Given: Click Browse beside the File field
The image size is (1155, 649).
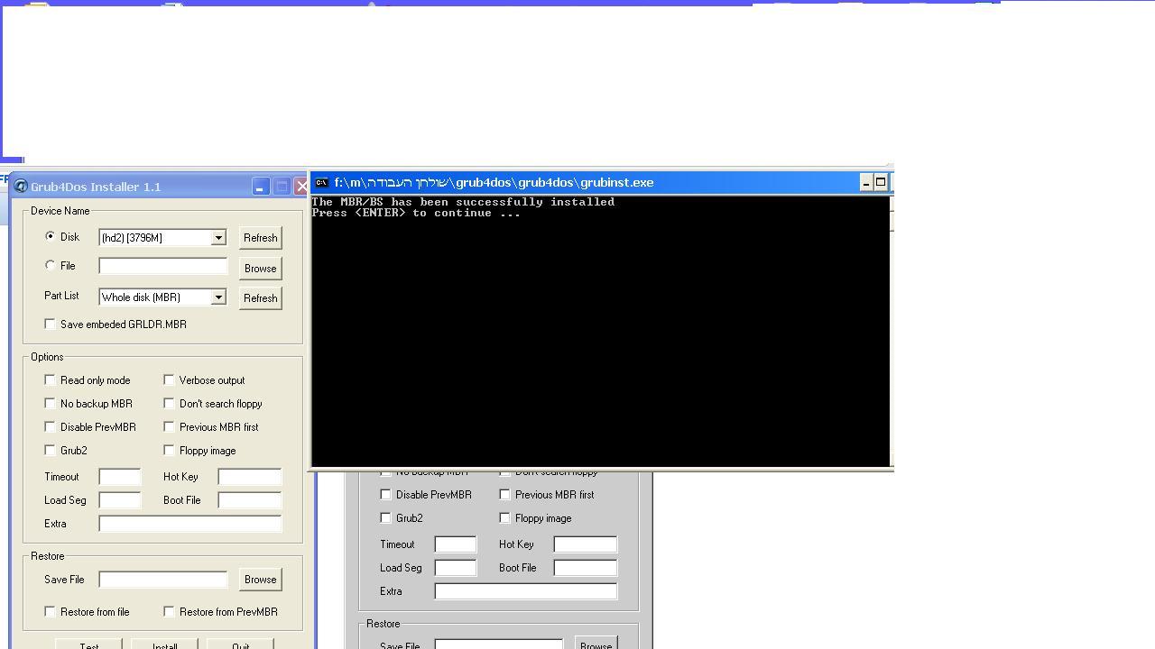Looking at the screenshot, I should pyautogui.click(x=260, y=268).
